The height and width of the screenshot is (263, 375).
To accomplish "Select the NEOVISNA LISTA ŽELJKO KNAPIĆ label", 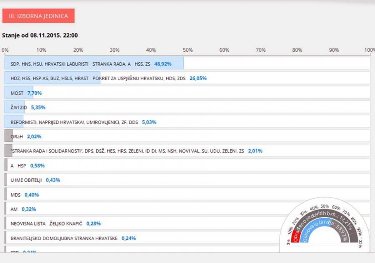I will [x=46, y=224].
